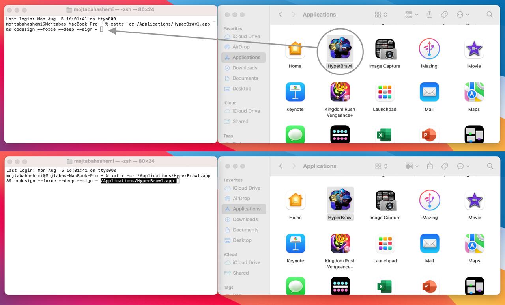Select iMovie app in upper Finder

click(474, 49)
